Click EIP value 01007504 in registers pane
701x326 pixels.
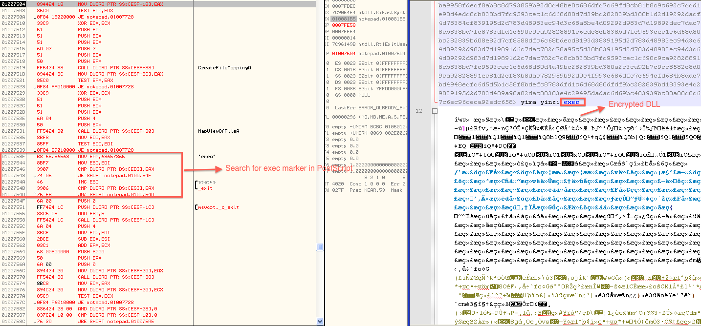pyautogui.click(x=344, y=53)
